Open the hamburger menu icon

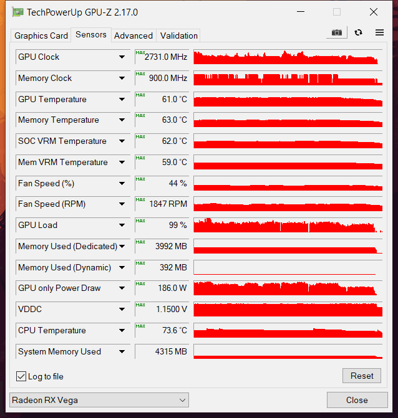[379, 32]
